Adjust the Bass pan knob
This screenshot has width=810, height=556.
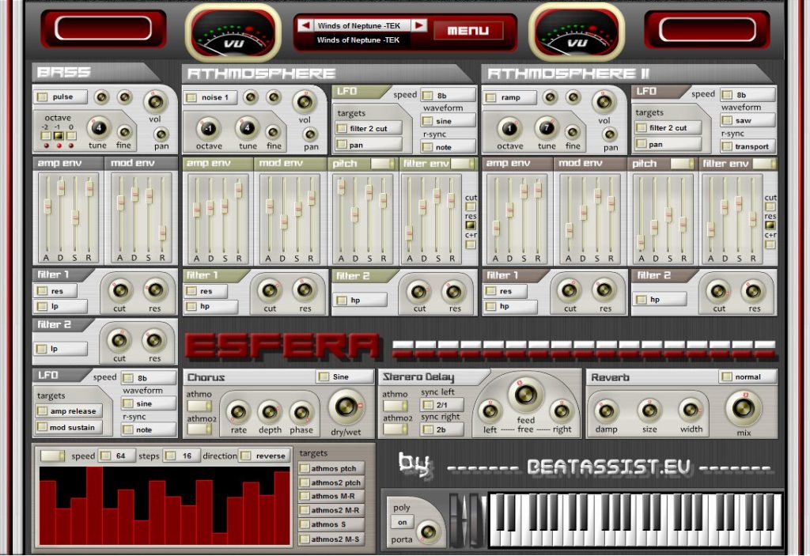click(161, 135)
